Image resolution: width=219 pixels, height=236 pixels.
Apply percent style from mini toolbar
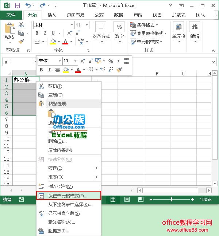tap(111, 61)
